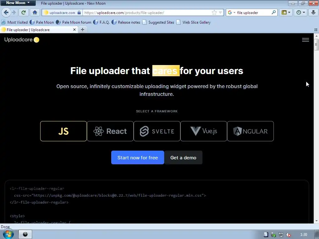Open the downloads arrow button
The image size is (319, 239).
pos(313,12)
